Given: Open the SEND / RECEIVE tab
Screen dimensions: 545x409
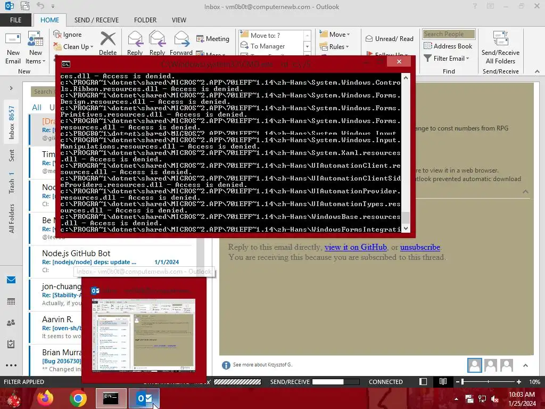Looking at the screenshot, I should pyautogui.click(x=96, y=20).
